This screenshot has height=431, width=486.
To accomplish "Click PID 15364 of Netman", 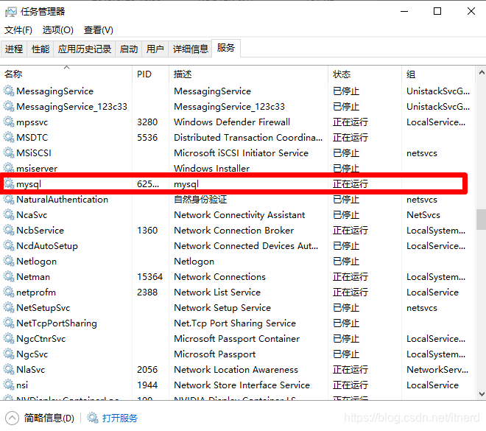I will [x=149, y=276].
